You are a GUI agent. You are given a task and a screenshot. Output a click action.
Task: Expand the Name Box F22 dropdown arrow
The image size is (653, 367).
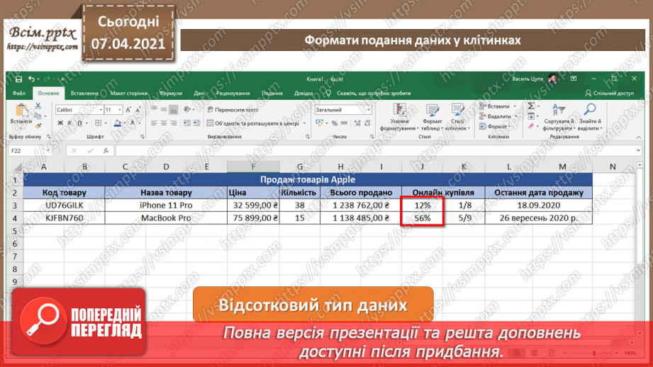pyautogui.click(x=48, y=151)
